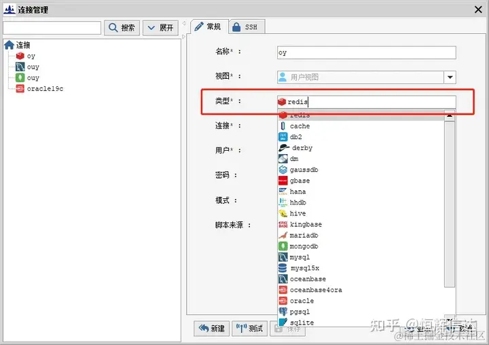This screenshot has width=489, height=345.
Task: Expand tree with the 展开 button
Action: (160, 28)
